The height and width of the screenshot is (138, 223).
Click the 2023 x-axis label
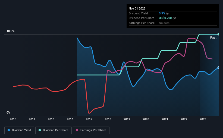pos(203,119)
